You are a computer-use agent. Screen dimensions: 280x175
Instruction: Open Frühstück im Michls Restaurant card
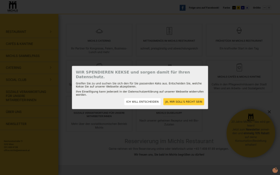[239, 41]
